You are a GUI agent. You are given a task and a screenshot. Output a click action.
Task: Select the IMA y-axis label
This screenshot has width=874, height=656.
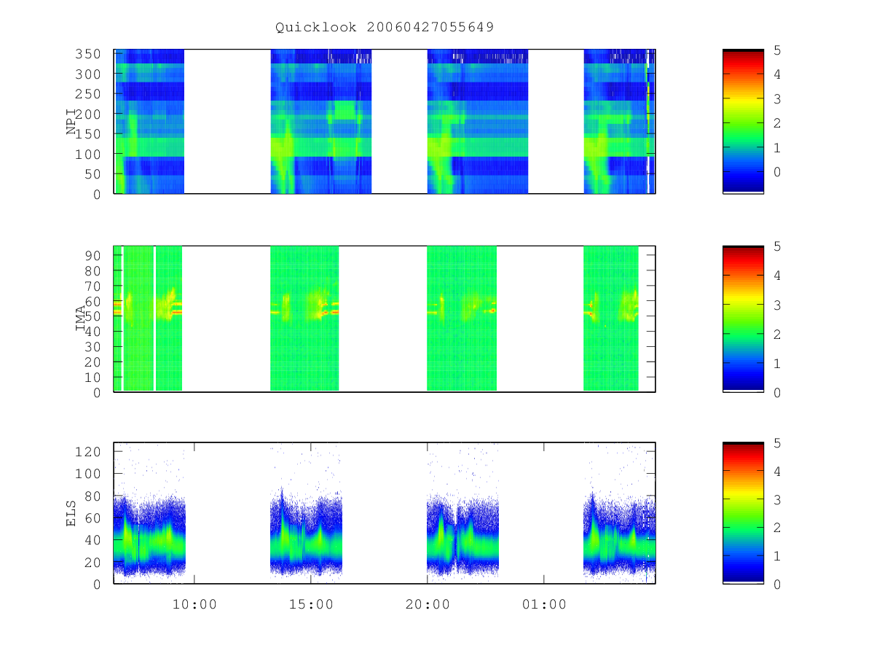(x=80, y=319)
